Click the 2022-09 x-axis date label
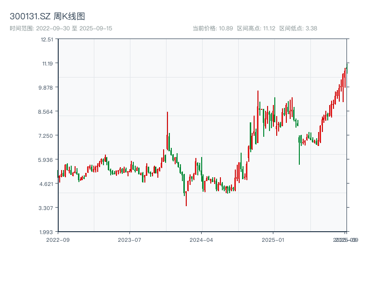This screenshot has width=385, height=289. tap(58, 239)
